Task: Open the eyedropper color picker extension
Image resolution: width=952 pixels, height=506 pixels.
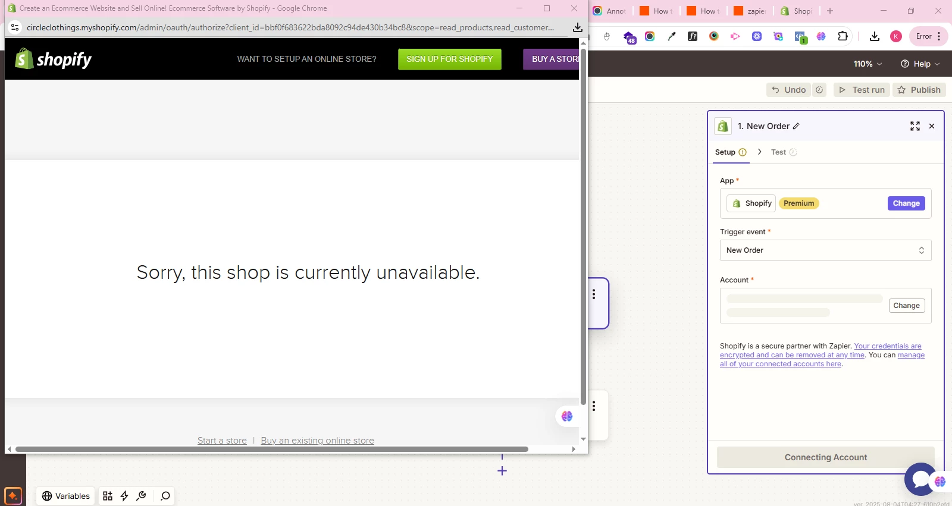Action: pos(672,36)
